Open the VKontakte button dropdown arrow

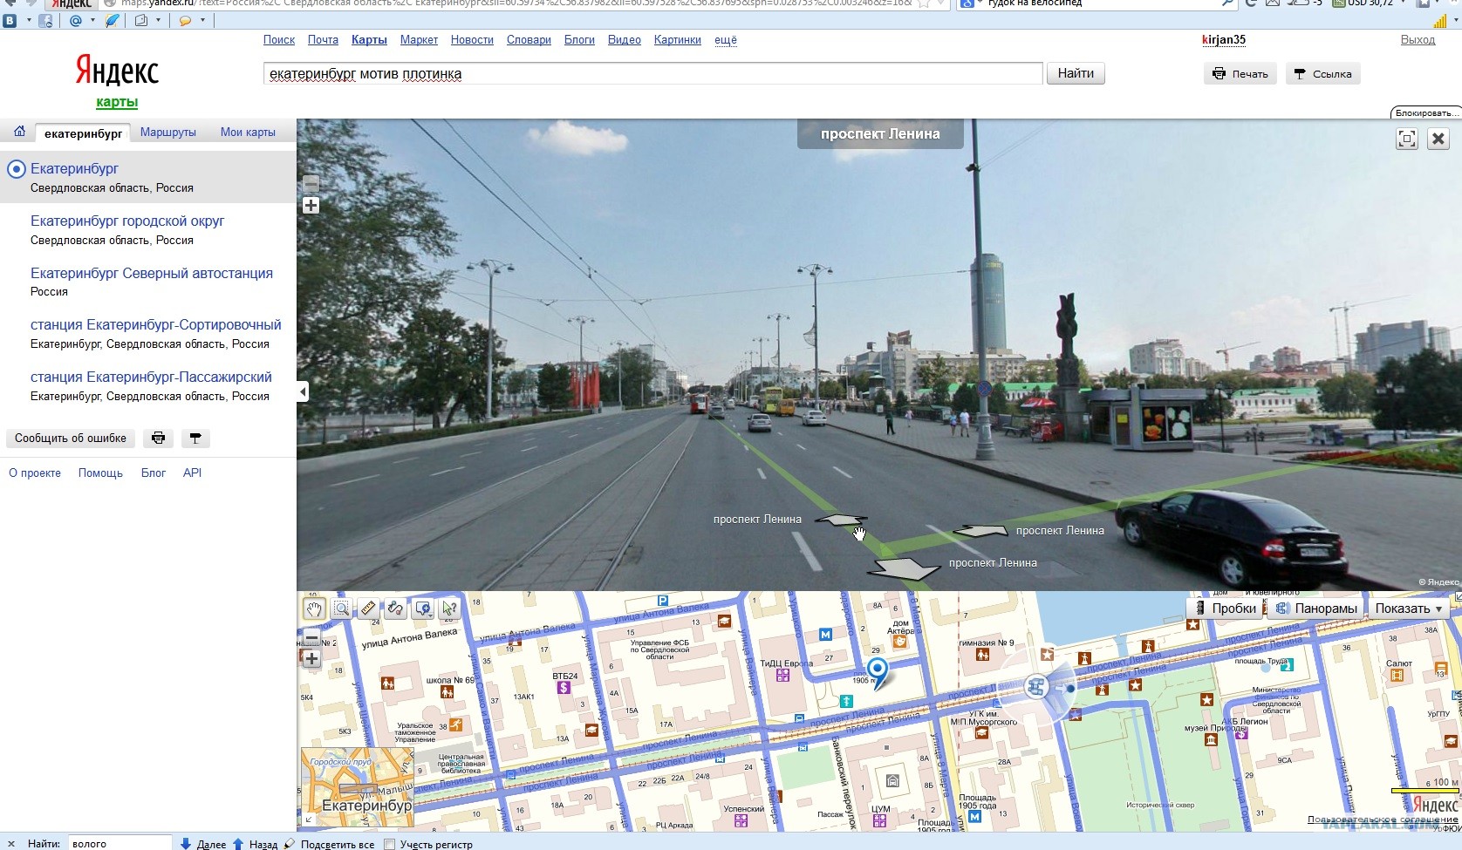pos(29,20)
